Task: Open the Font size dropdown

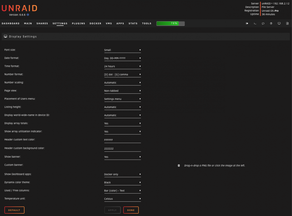Action: click(122, 50)
